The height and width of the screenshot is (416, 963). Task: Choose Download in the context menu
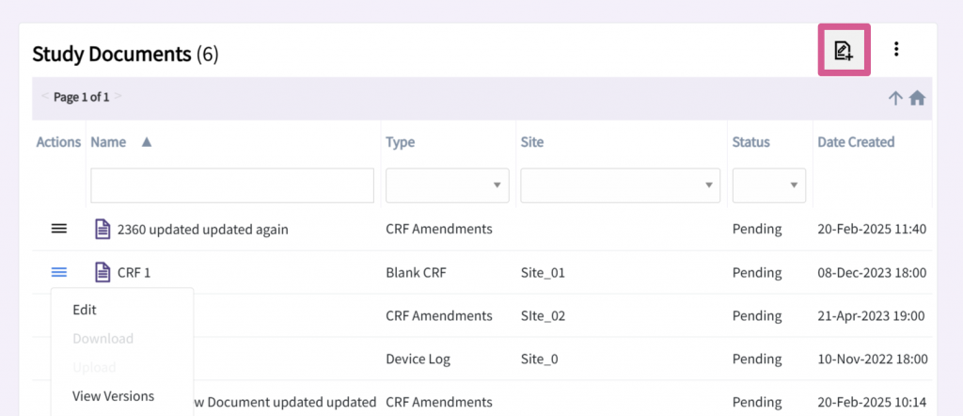(x=103, y=339)
